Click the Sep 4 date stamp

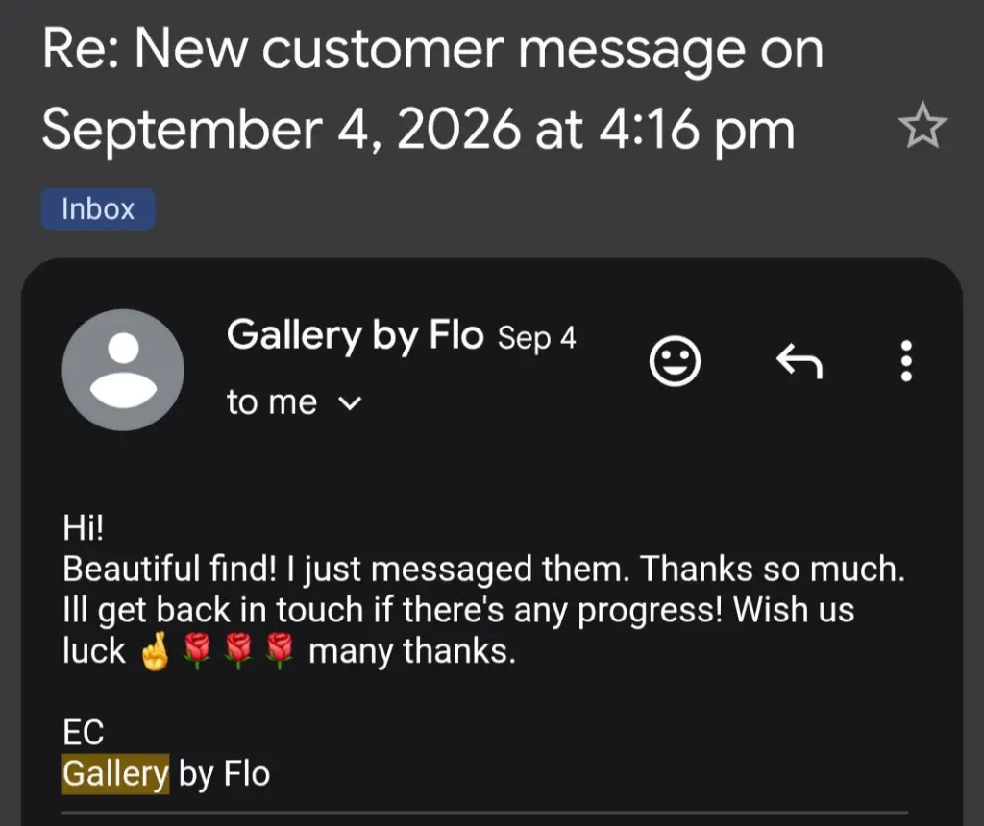pyautogui.click(x=536, y=338)
